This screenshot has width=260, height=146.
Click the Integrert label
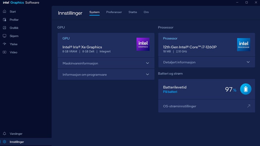click(x=105, y=51)
